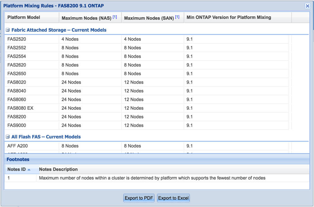Select the FAS2520 row
The height and width of the screenshot is (207, 314).
point(146,39)
